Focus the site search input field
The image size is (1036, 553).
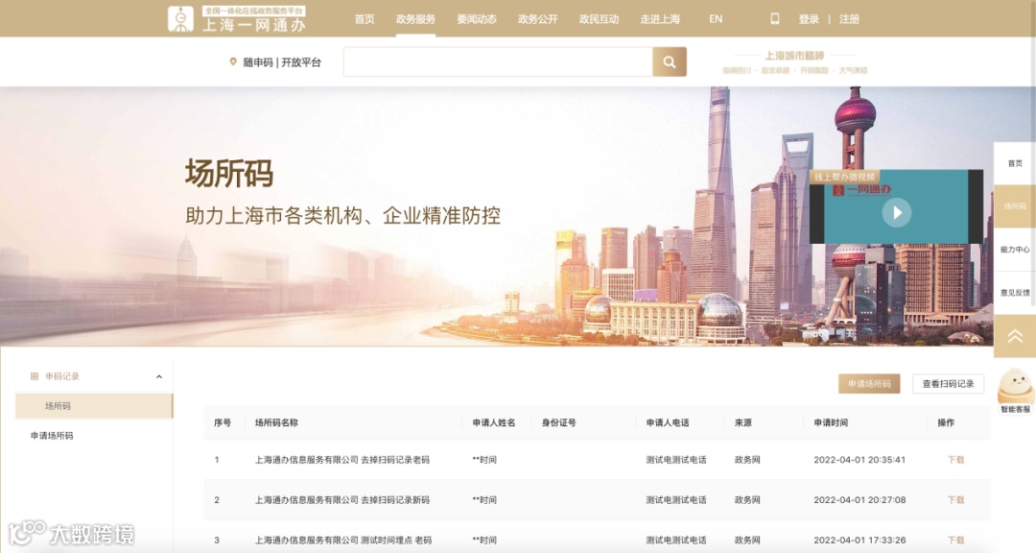tap(498, 62)
